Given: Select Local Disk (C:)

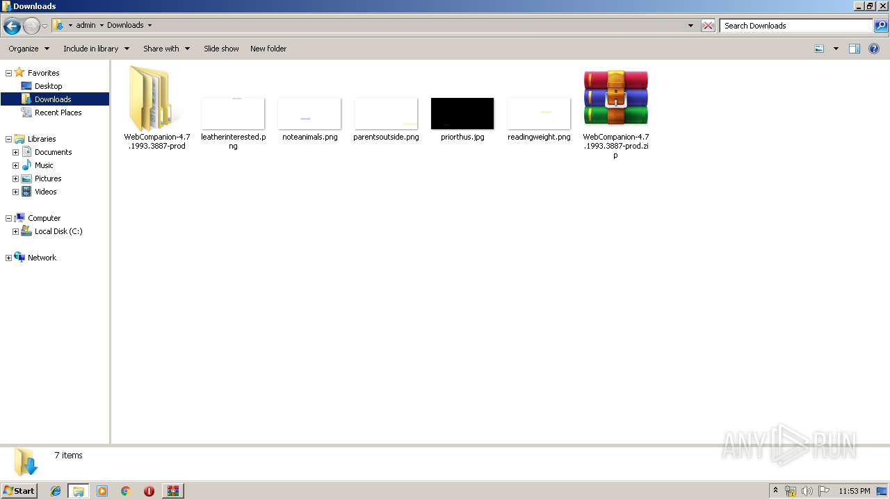Looking at the screenshot, I should [x=58, y=231].
